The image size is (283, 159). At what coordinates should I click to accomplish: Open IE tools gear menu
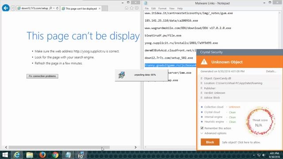(x=137, y=8)
